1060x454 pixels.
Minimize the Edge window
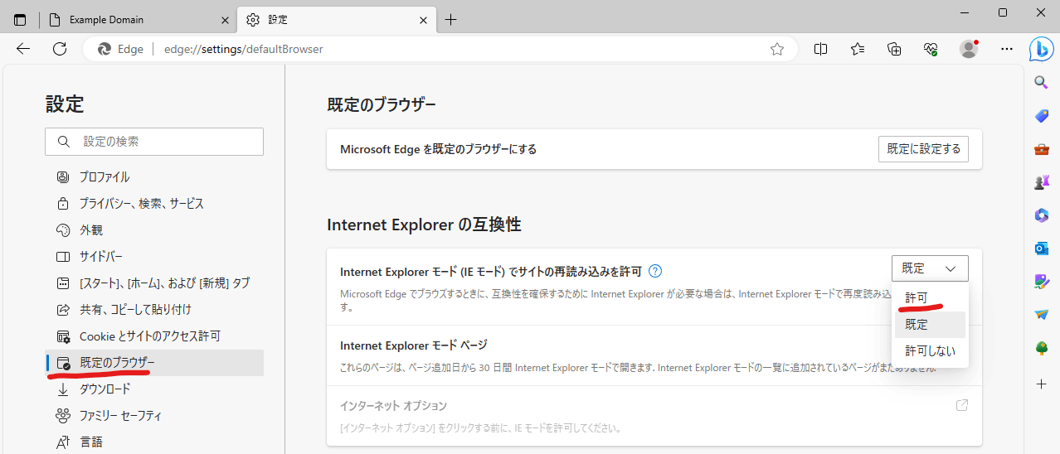click(964, 12)
